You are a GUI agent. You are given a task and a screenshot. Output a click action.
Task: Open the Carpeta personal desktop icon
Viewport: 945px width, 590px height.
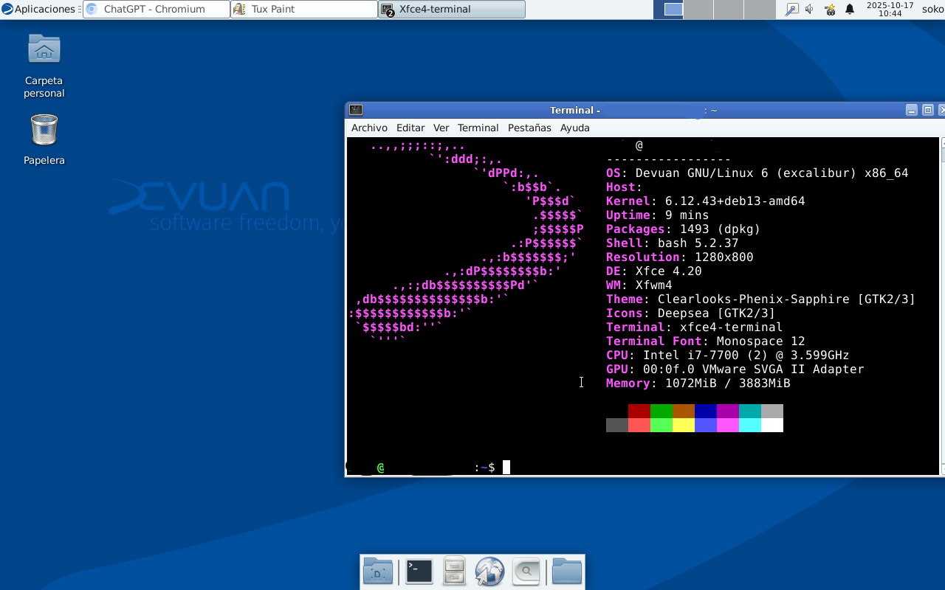coord(44,50)
